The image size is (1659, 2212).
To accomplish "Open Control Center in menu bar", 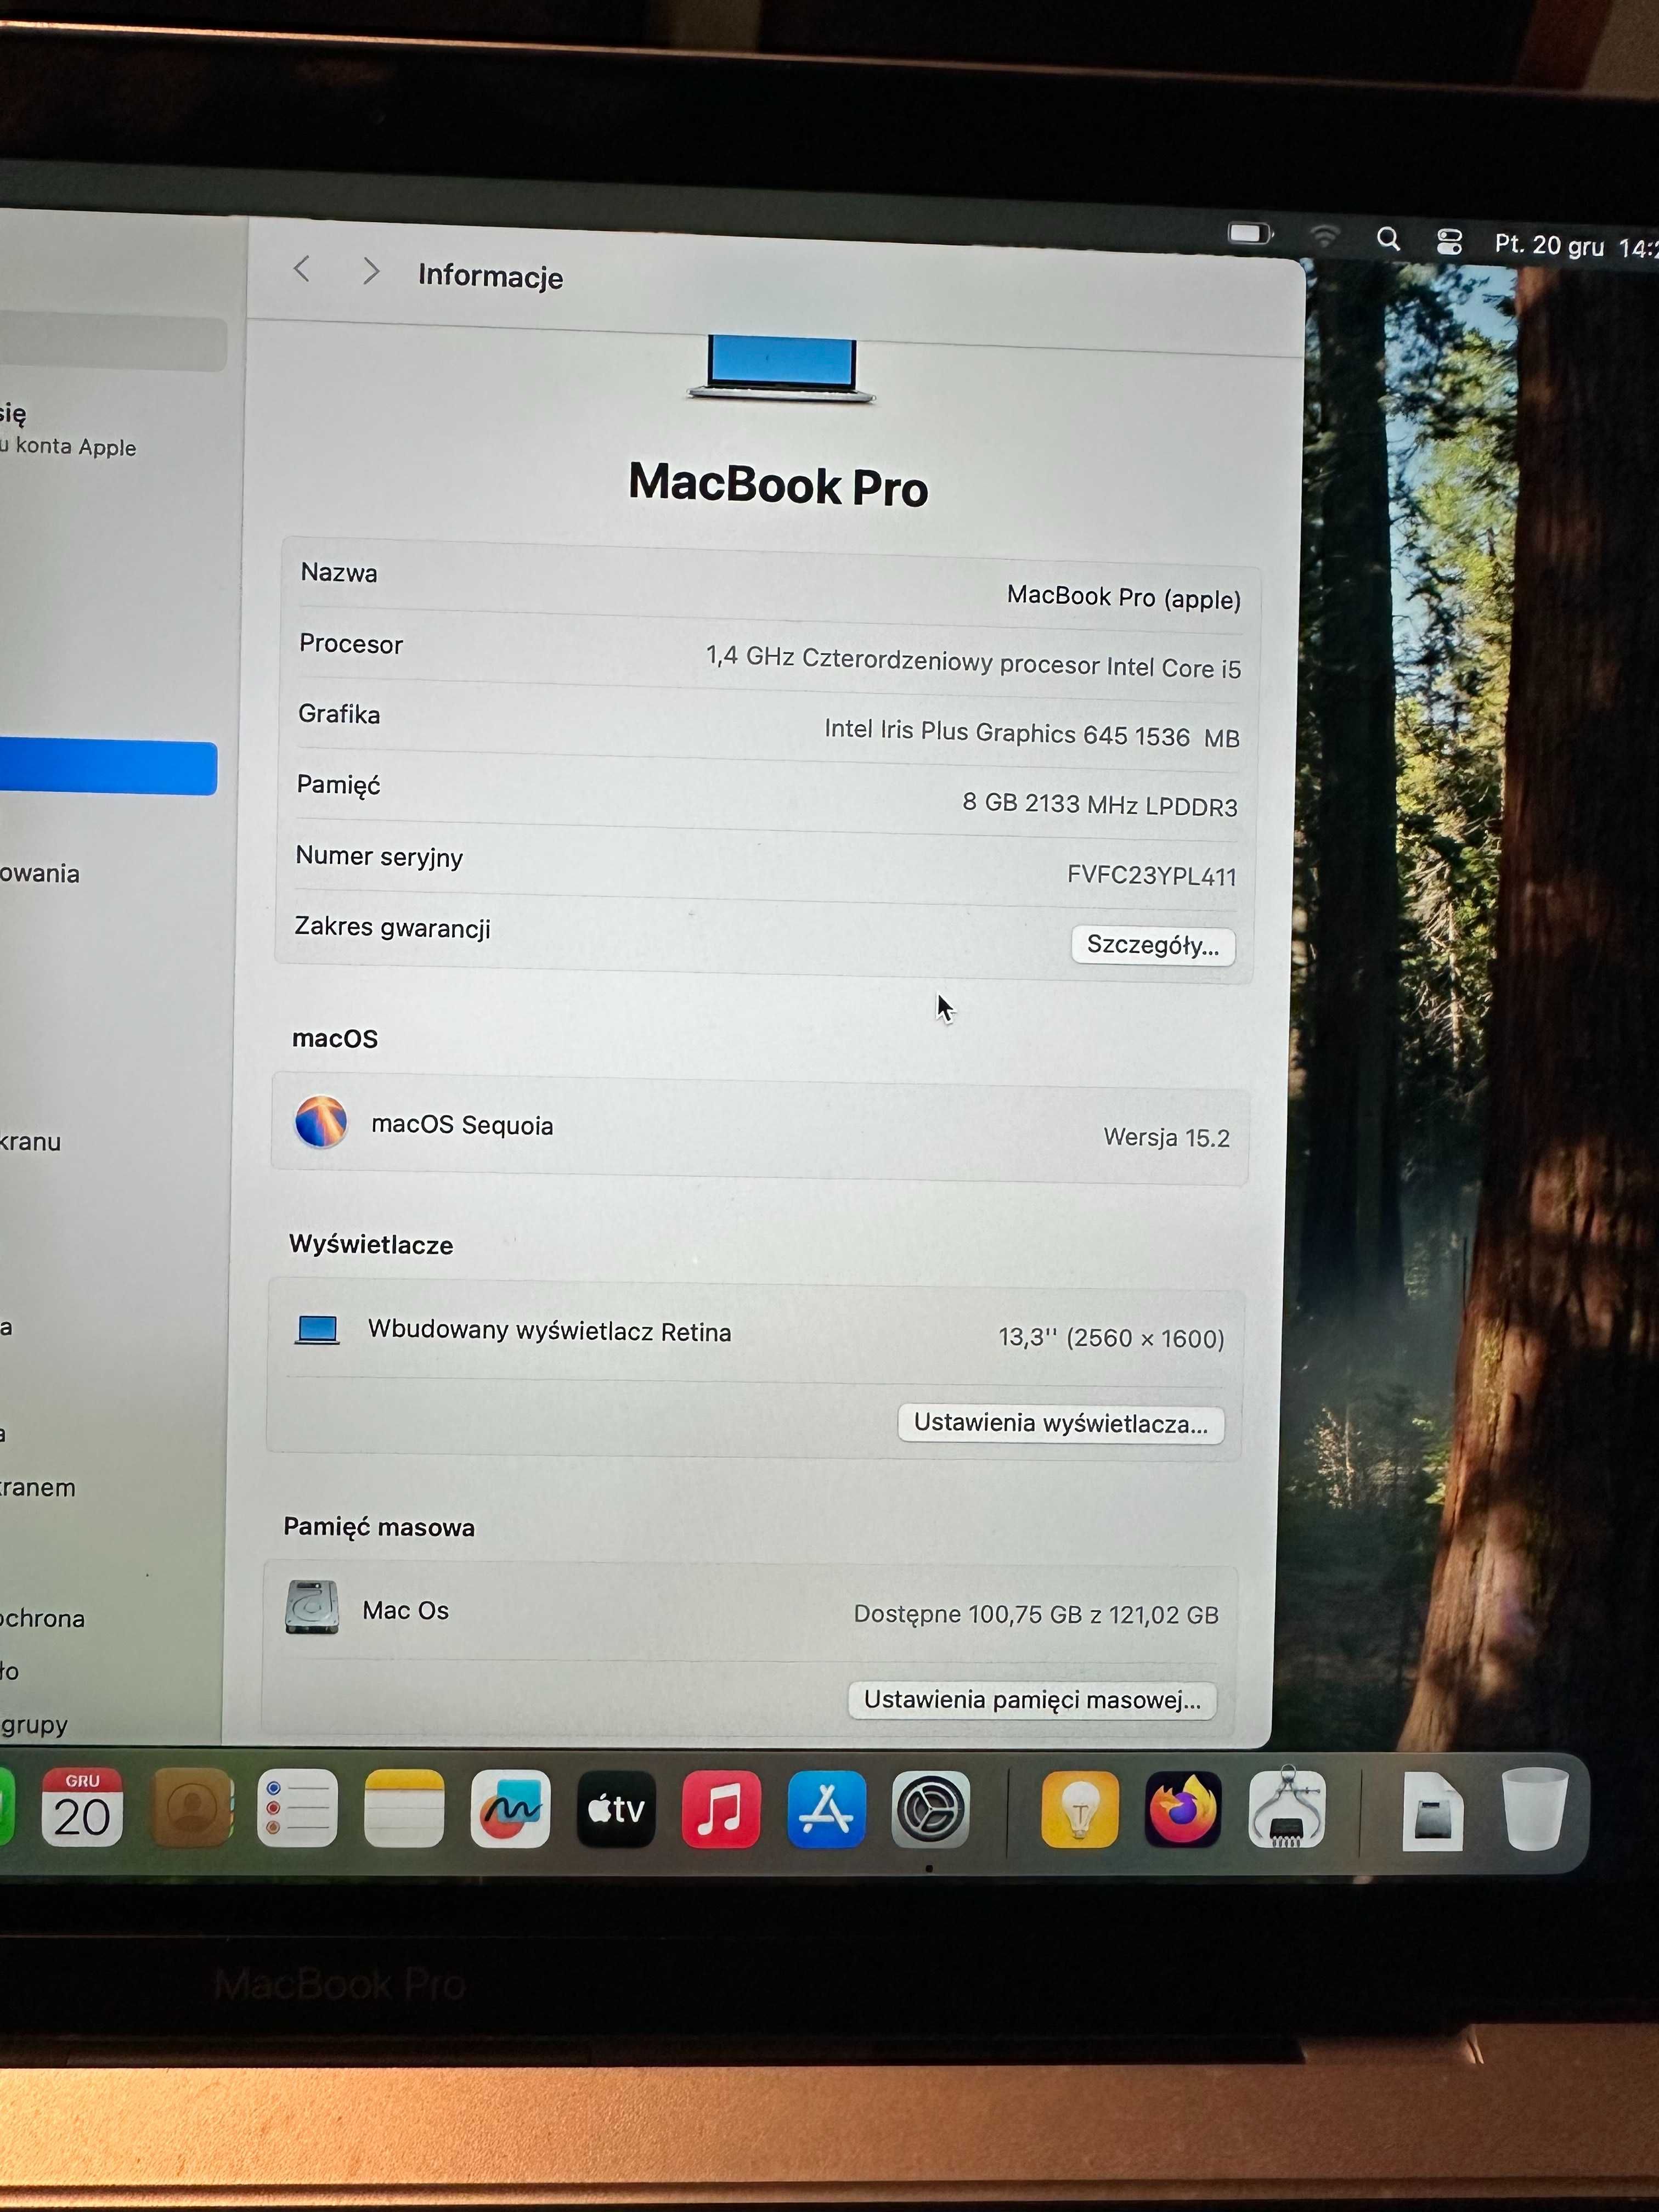I will pos(1449,241).
